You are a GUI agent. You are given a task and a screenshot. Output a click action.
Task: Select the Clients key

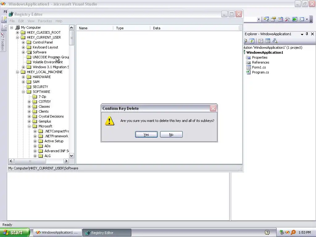pyautogui.click(x=44, y=111)
